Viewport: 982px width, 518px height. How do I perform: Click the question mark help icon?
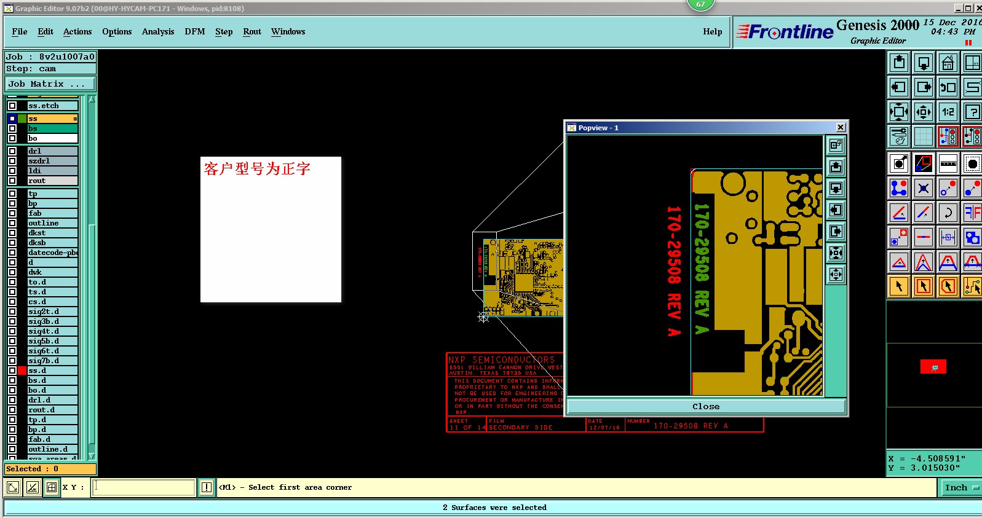(x=973, y=112)
